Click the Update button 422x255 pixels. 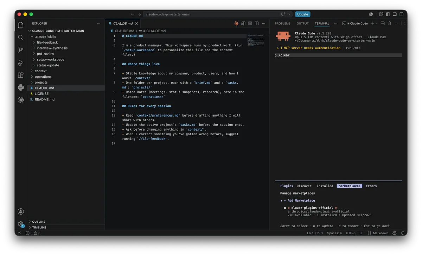tap(303, 14)
